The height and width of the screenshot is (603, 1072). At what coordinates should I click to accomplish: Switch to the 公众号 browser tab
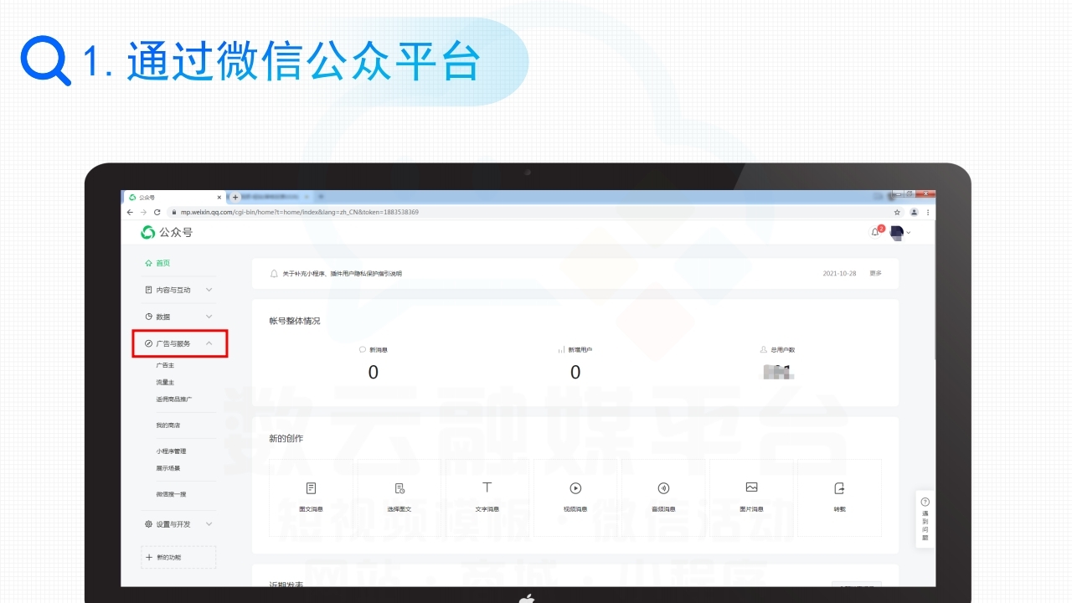click(x=174, y=197)
